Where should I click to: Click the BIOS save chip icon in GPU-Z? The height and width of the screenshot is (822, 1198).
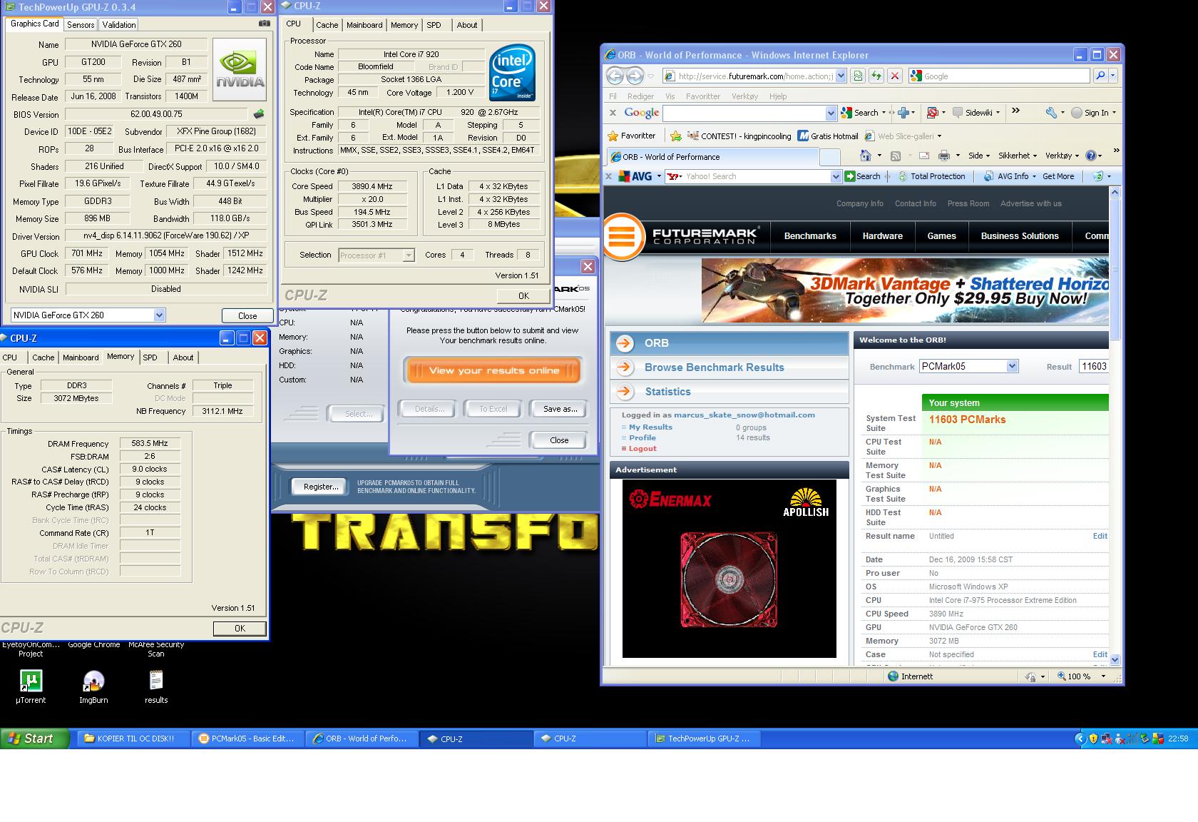tap(259, 114)
